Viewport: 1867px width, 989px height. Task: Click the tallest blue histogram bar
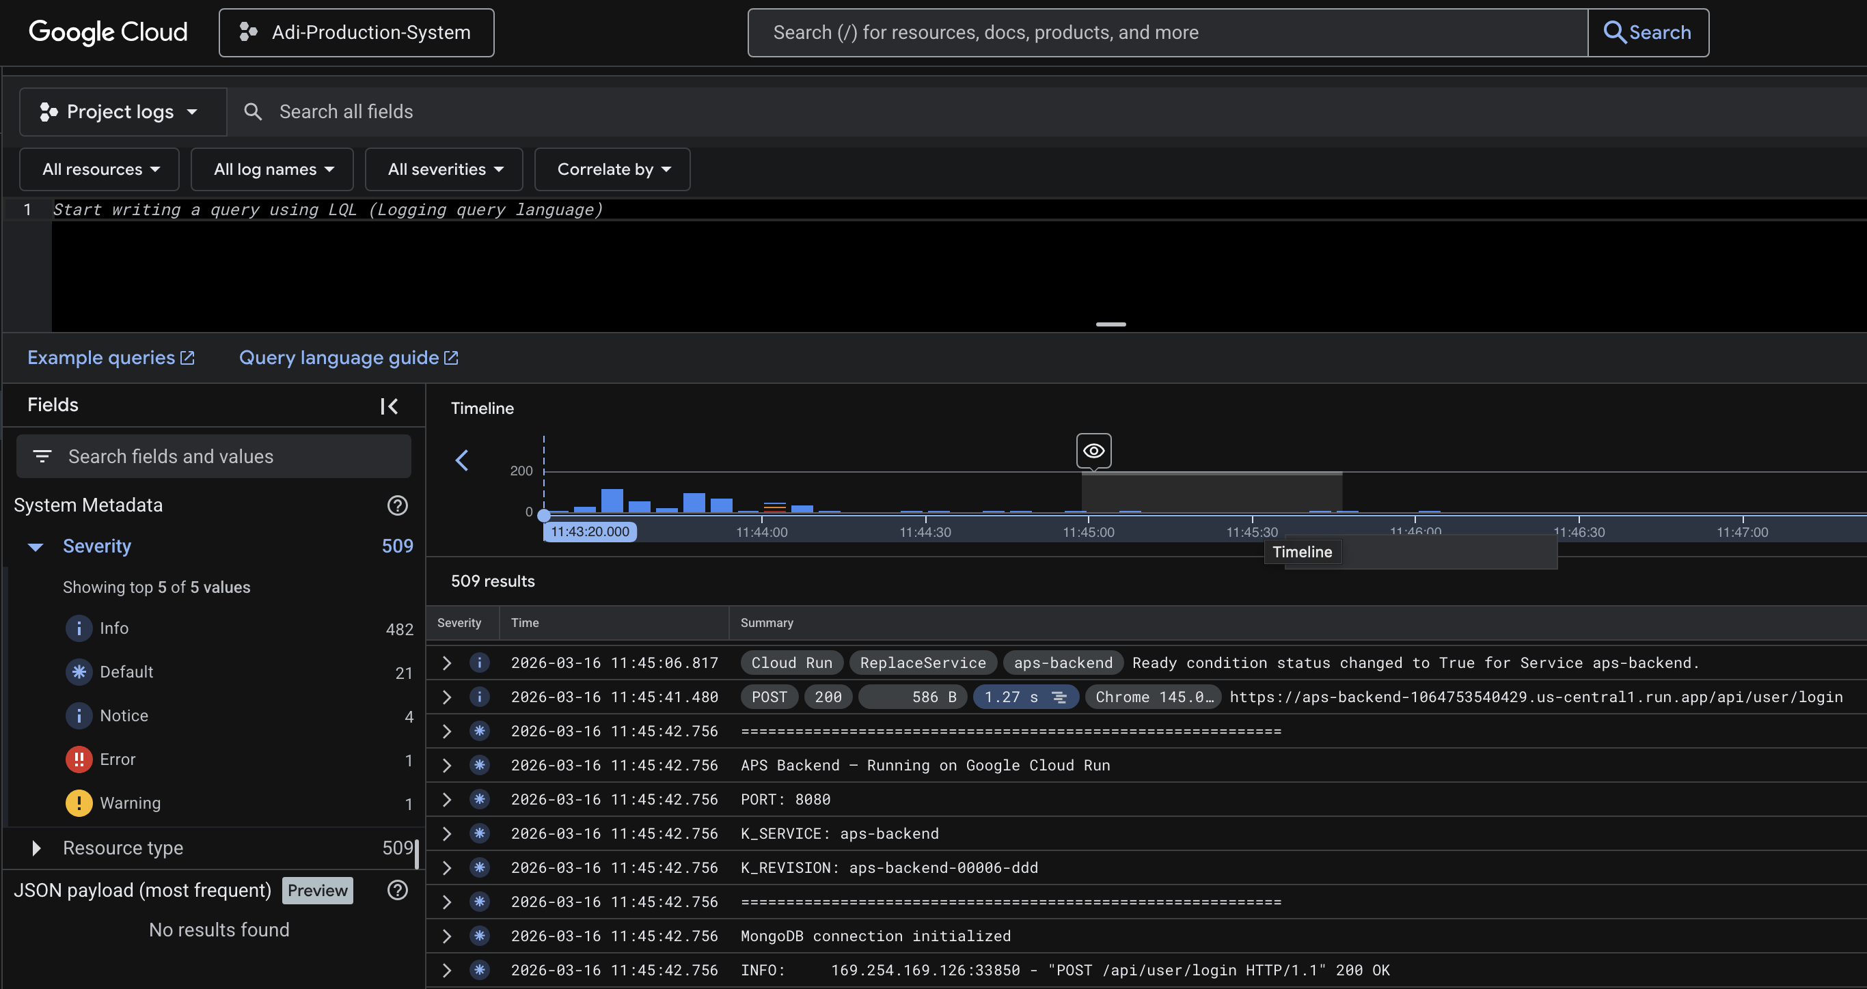point(612,501)
